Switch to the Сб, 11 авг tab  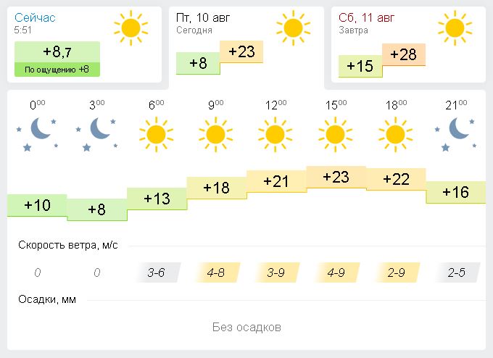pyautogui.click(x=366, y=17)
